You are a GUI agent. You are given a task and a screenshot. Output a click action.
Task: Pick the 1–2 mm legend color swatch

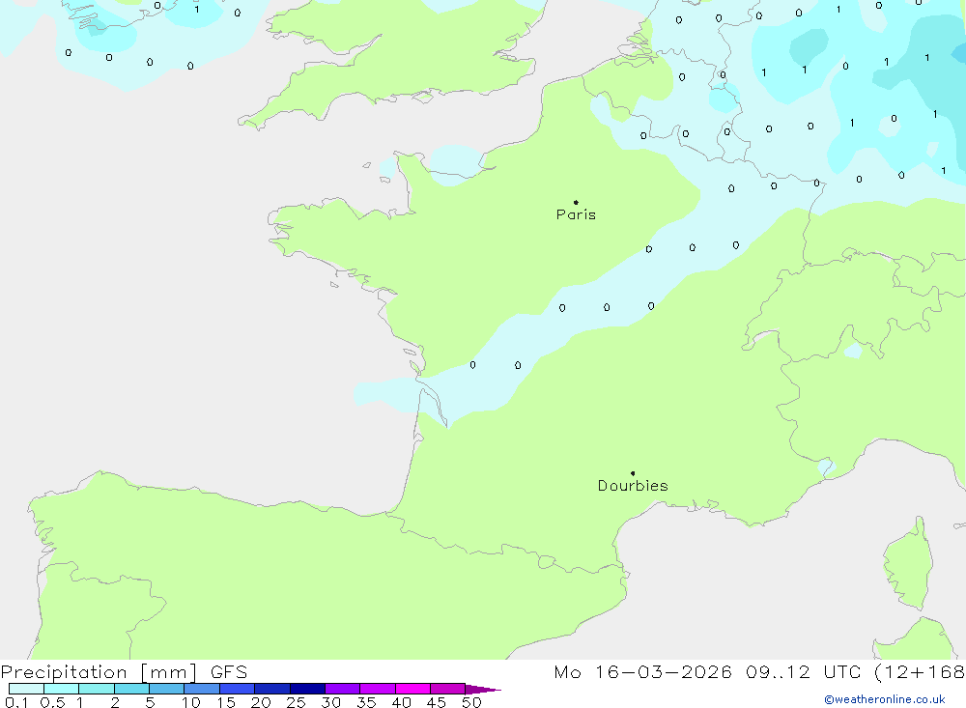(x=97, y=689)
